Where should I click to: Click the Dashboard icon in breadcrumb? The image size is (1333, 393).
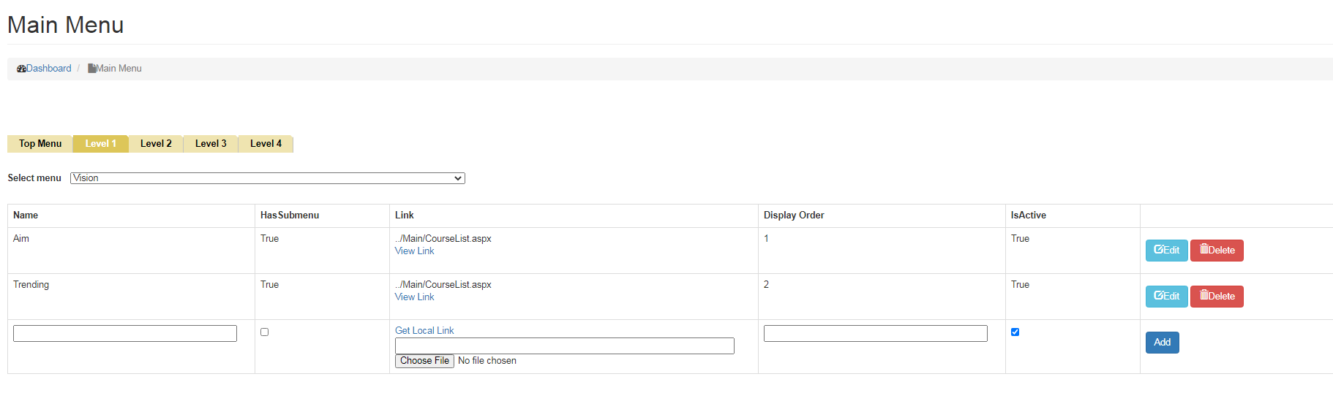click(x=21, y=69)
